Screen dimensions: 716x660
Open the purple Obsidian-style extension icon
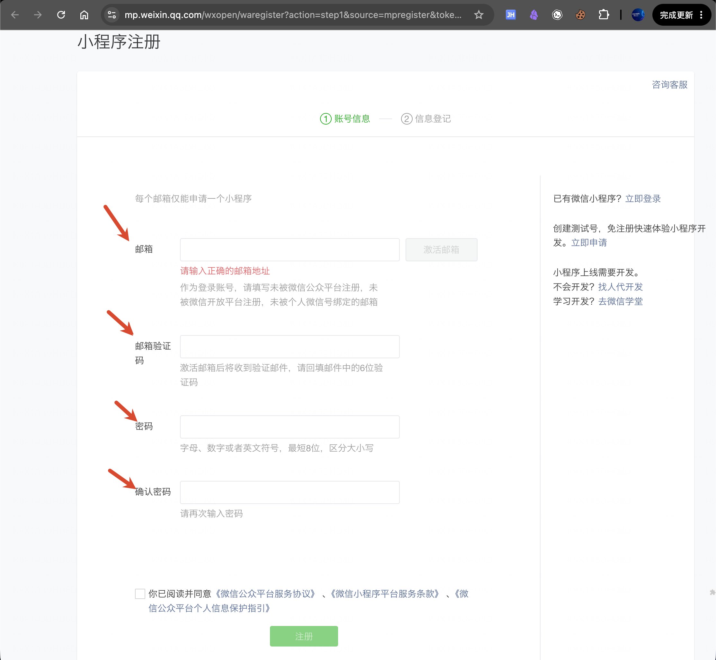coord(534,15)
